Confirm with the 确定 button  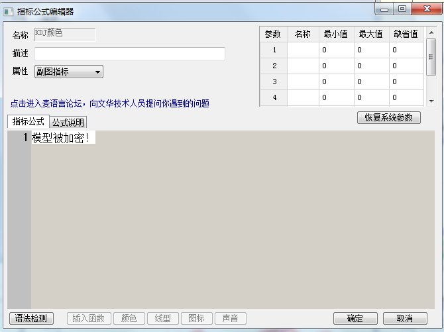355,318
